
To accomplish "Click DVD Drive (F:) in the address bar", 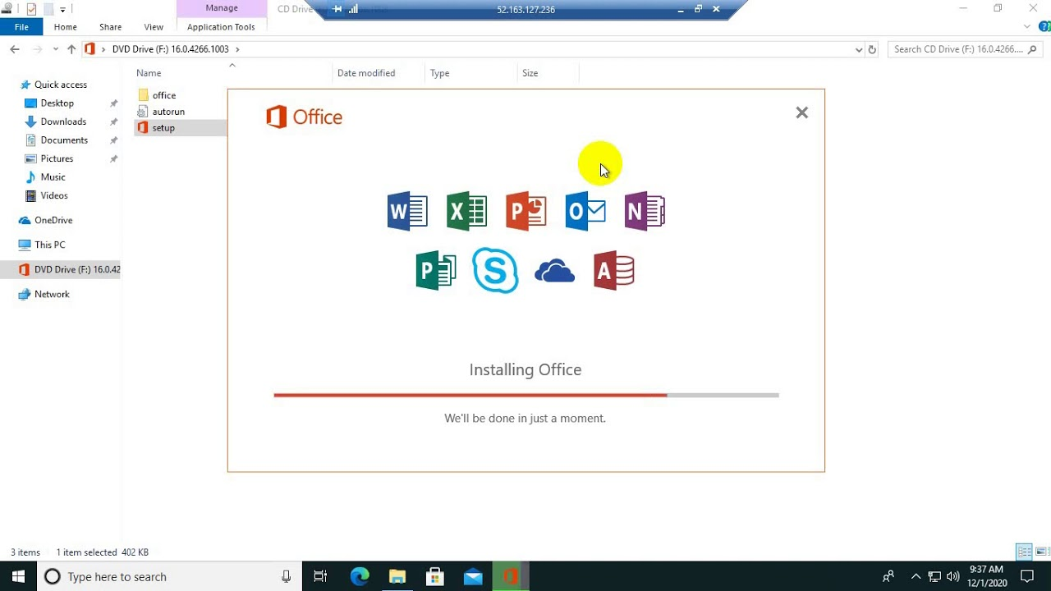I will [170, 49].
